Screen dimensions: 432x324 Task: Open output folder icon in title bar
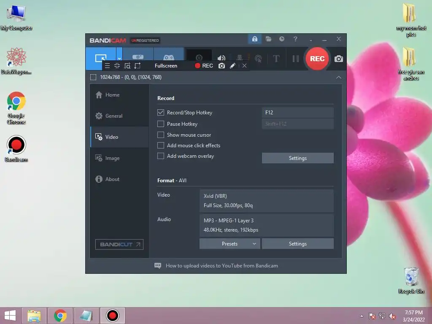268,39
